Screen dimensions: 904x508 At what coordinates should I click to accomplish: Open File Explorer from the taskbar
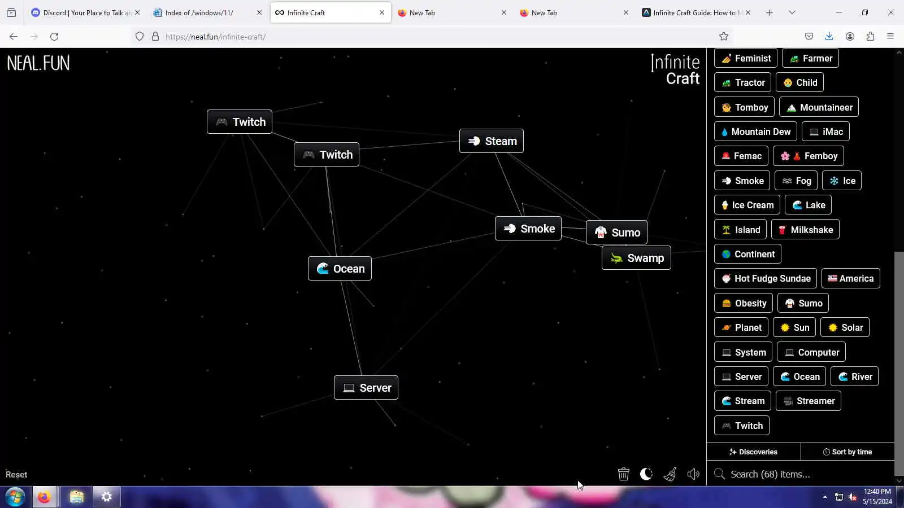tap(76, 497)
